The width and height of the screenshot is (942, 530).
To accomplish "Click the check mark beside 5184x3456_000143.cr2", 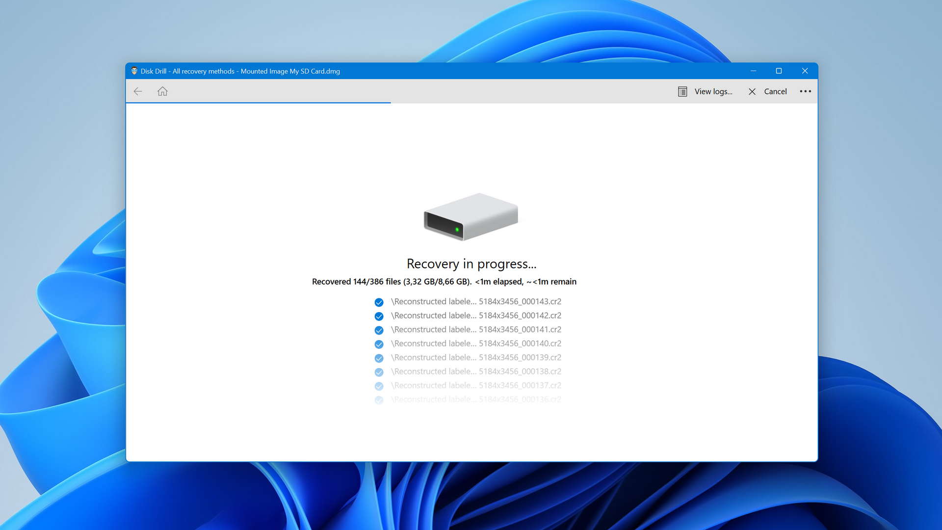I will point(379,302).
